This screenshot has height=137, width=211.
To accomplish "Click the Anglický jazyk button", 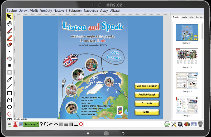I will (x=147, y=95).
